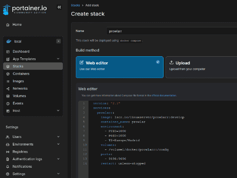Screen dimensions: 237x178
Task: Click the Notifications bell icon
Action: click(8, 167)
